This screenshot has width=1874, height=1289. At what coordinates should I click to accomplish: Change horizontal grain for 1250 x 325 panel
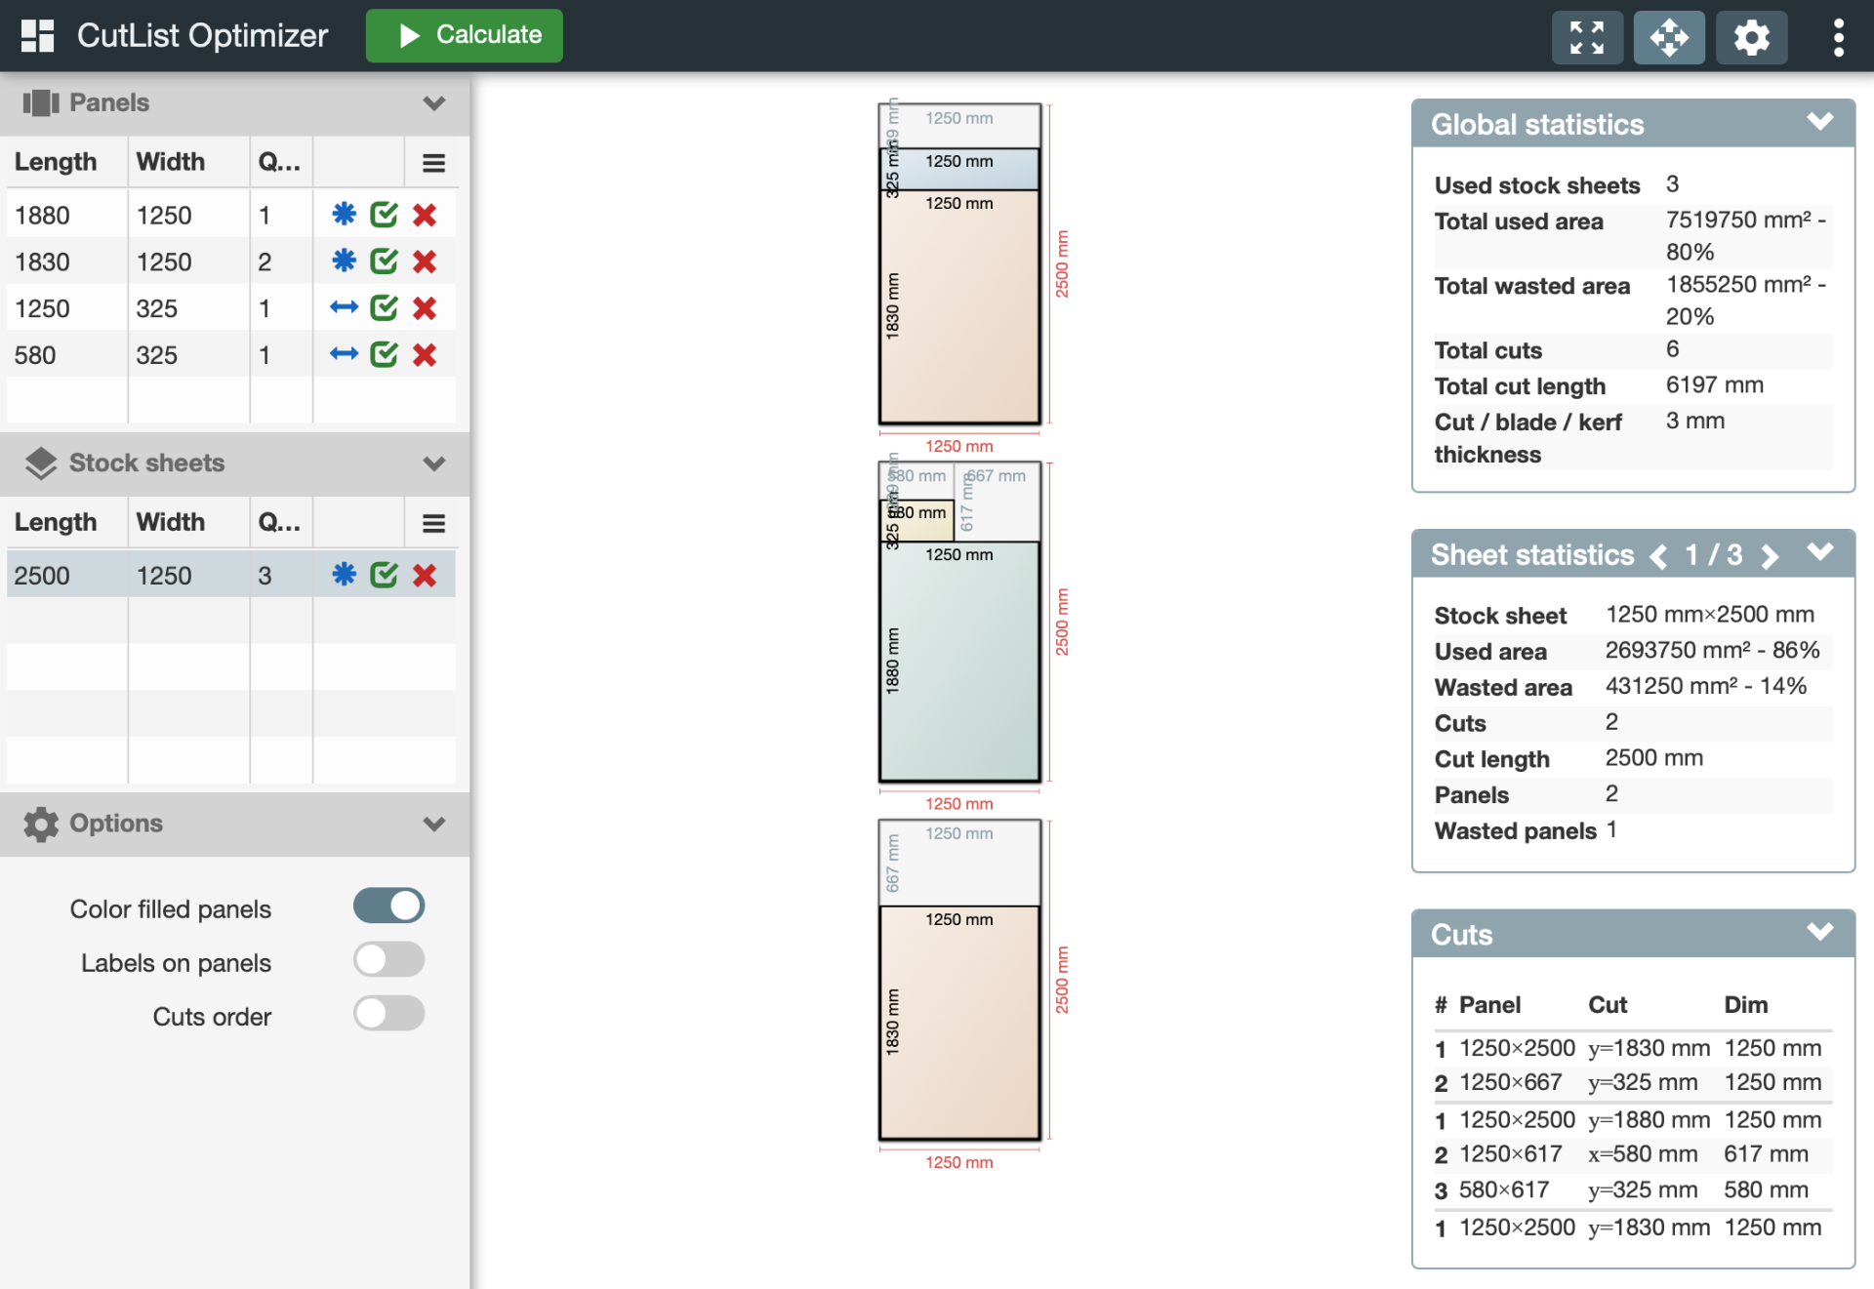[344, 308]
